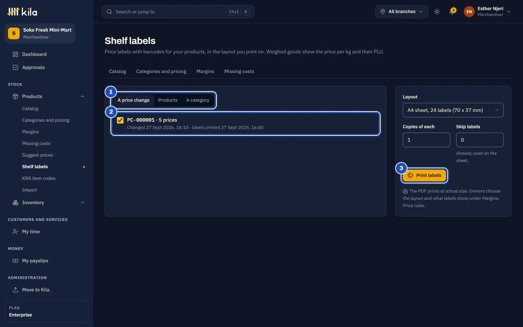The height and width of the screenshot is (327, 523).
Task: Click the Approvals checkmark icon
Action: pyautogui.click(x=15, y=68)
